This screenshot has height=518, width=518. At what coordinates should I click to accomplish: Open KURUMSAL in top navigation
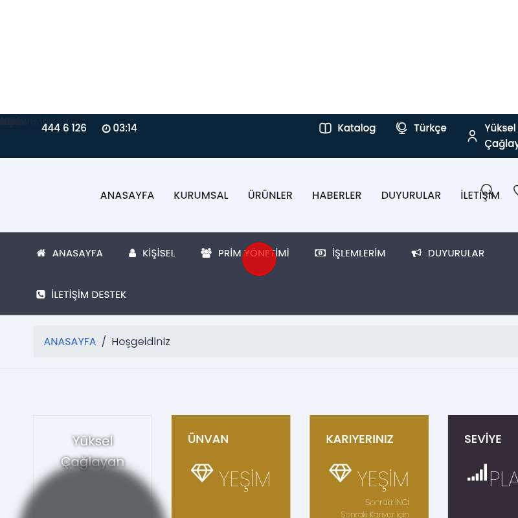click(x=201, y=196)
